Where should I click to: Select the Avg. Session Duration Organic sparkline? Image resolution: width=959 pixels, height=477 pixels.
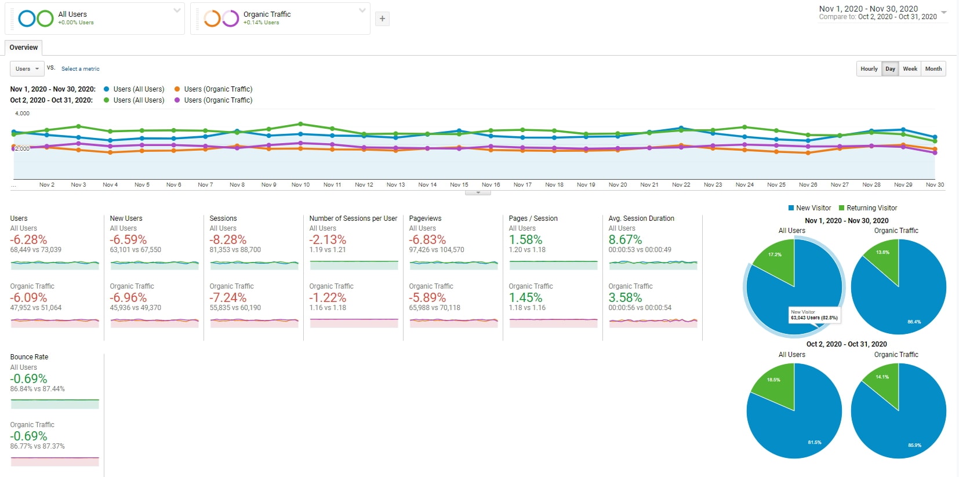click(x=653, y=322)
